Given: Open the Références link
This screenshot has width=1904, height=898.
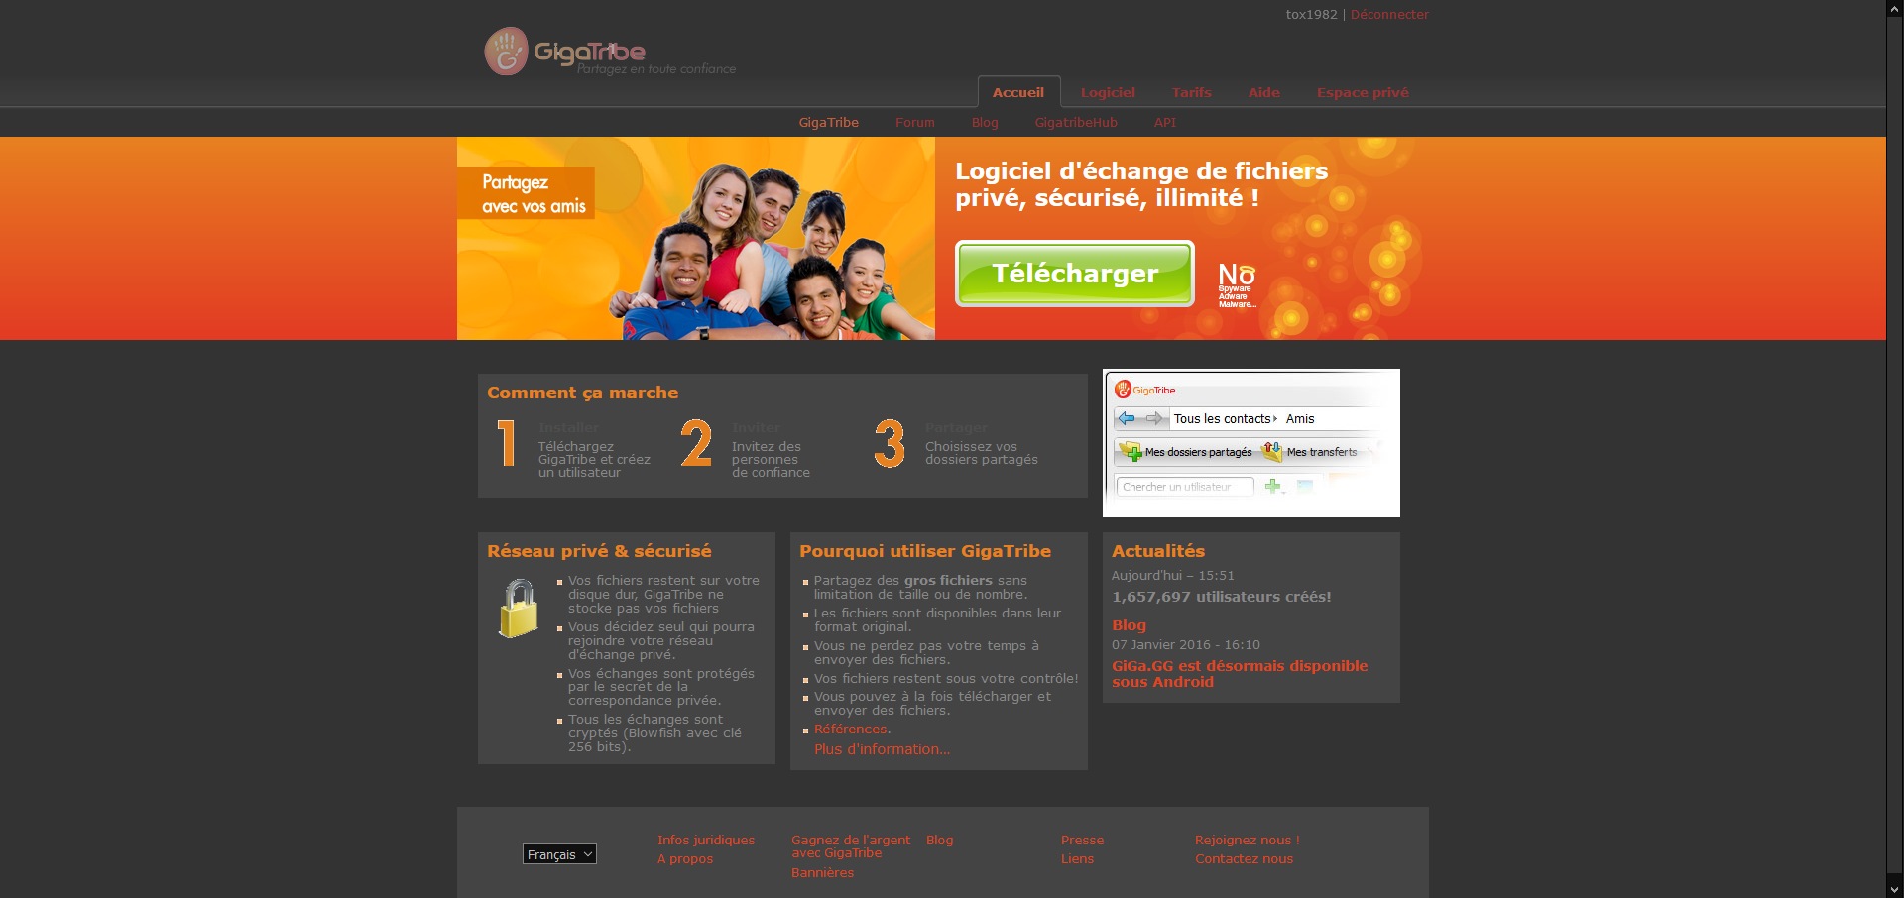Looking at the screenshot, I should pyautogui.click(x=852, y=730).
